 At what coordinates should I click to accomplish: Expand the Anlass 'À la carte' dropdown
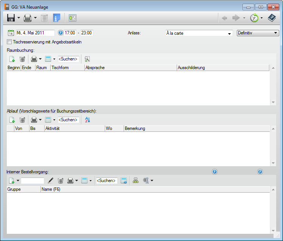(229, 34)
